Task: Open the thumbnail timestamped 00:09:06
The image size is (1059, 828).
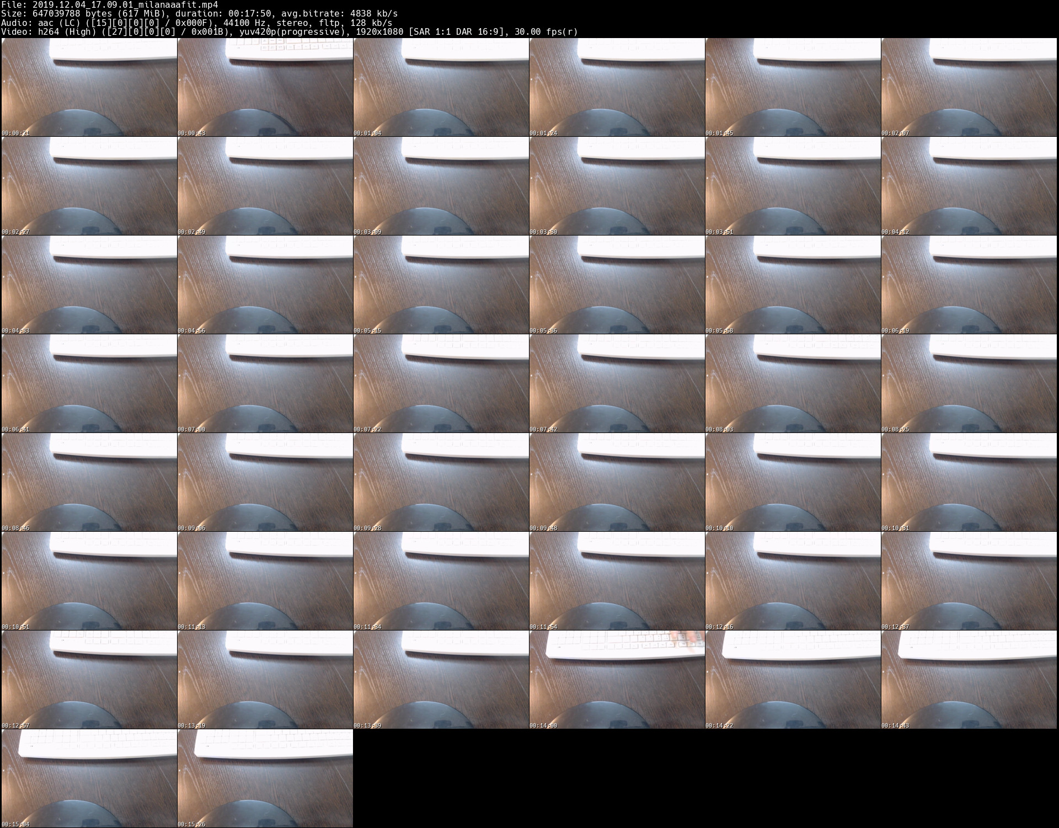Action: (x=265, y=482)
